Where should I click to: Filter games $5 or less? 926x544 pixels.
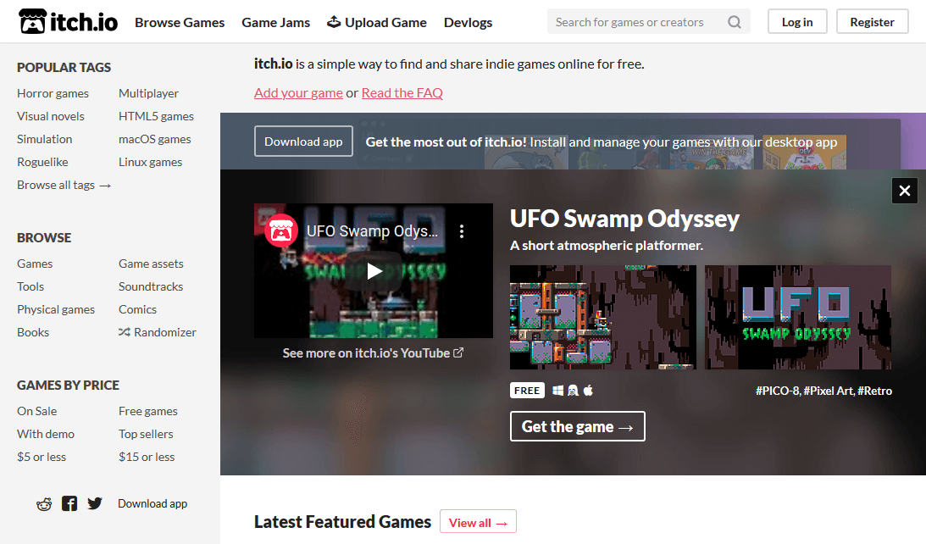(42, 457)
